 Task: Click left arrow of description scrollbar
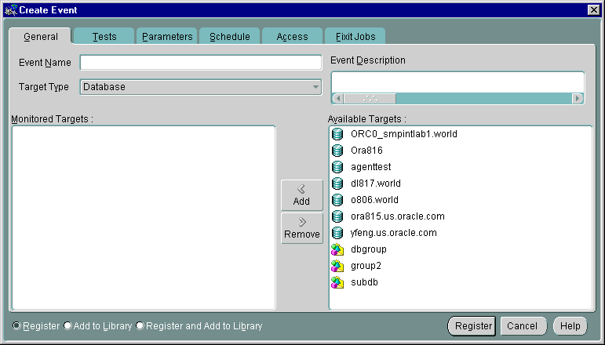(337, 99)
